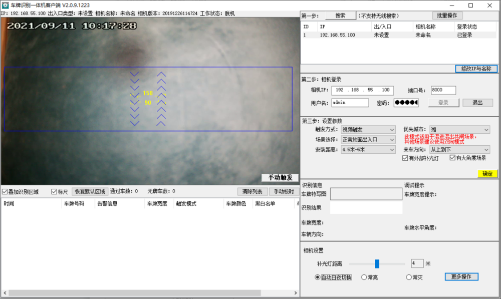Click the 登录 login button
Screen dimensions: 501x299
(443, 103)
